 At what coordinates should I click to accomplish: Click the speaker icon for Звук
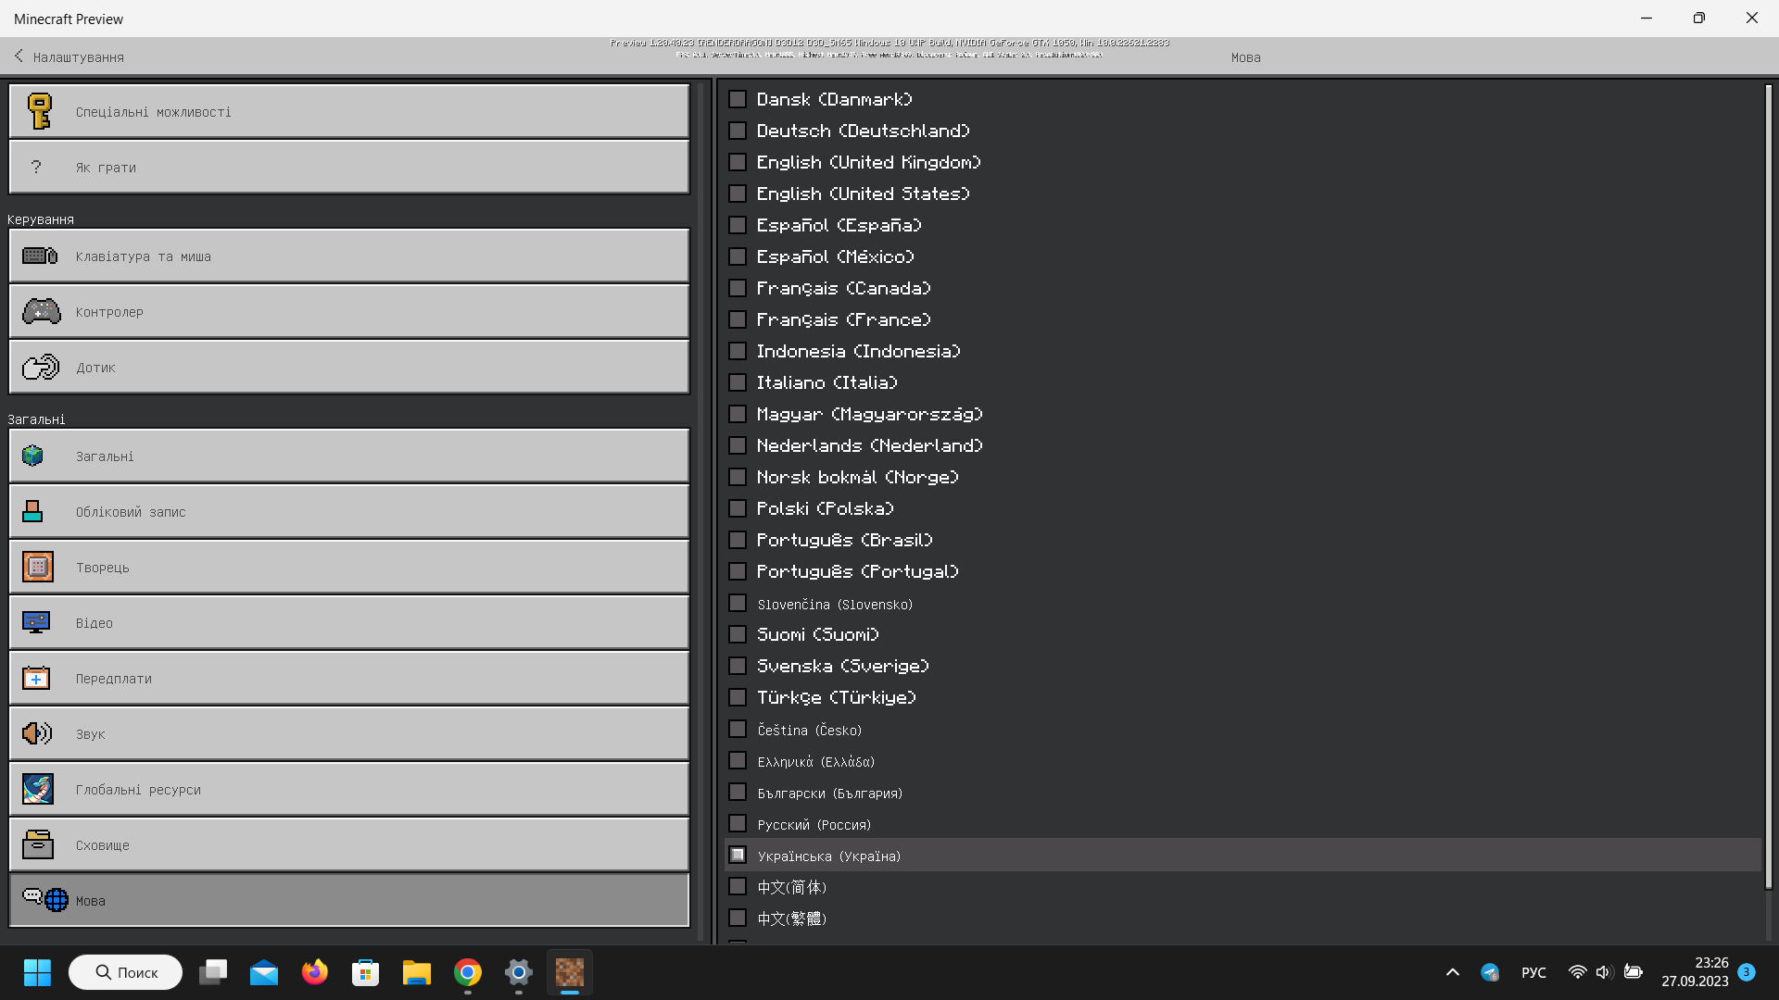coord(37,733)
